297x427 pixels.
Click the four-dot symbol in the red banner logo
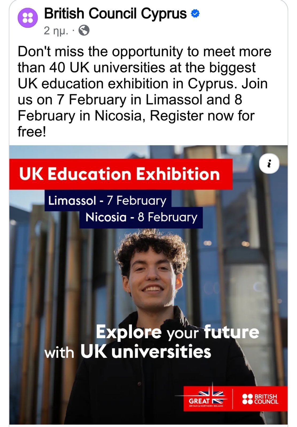tap(247, 399)
